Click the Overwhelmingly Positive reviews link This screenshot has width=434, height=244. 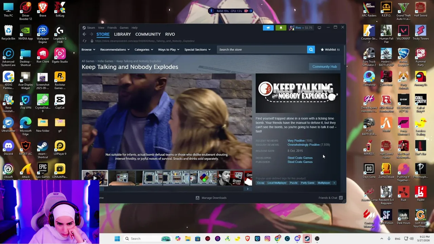point(303,145)
